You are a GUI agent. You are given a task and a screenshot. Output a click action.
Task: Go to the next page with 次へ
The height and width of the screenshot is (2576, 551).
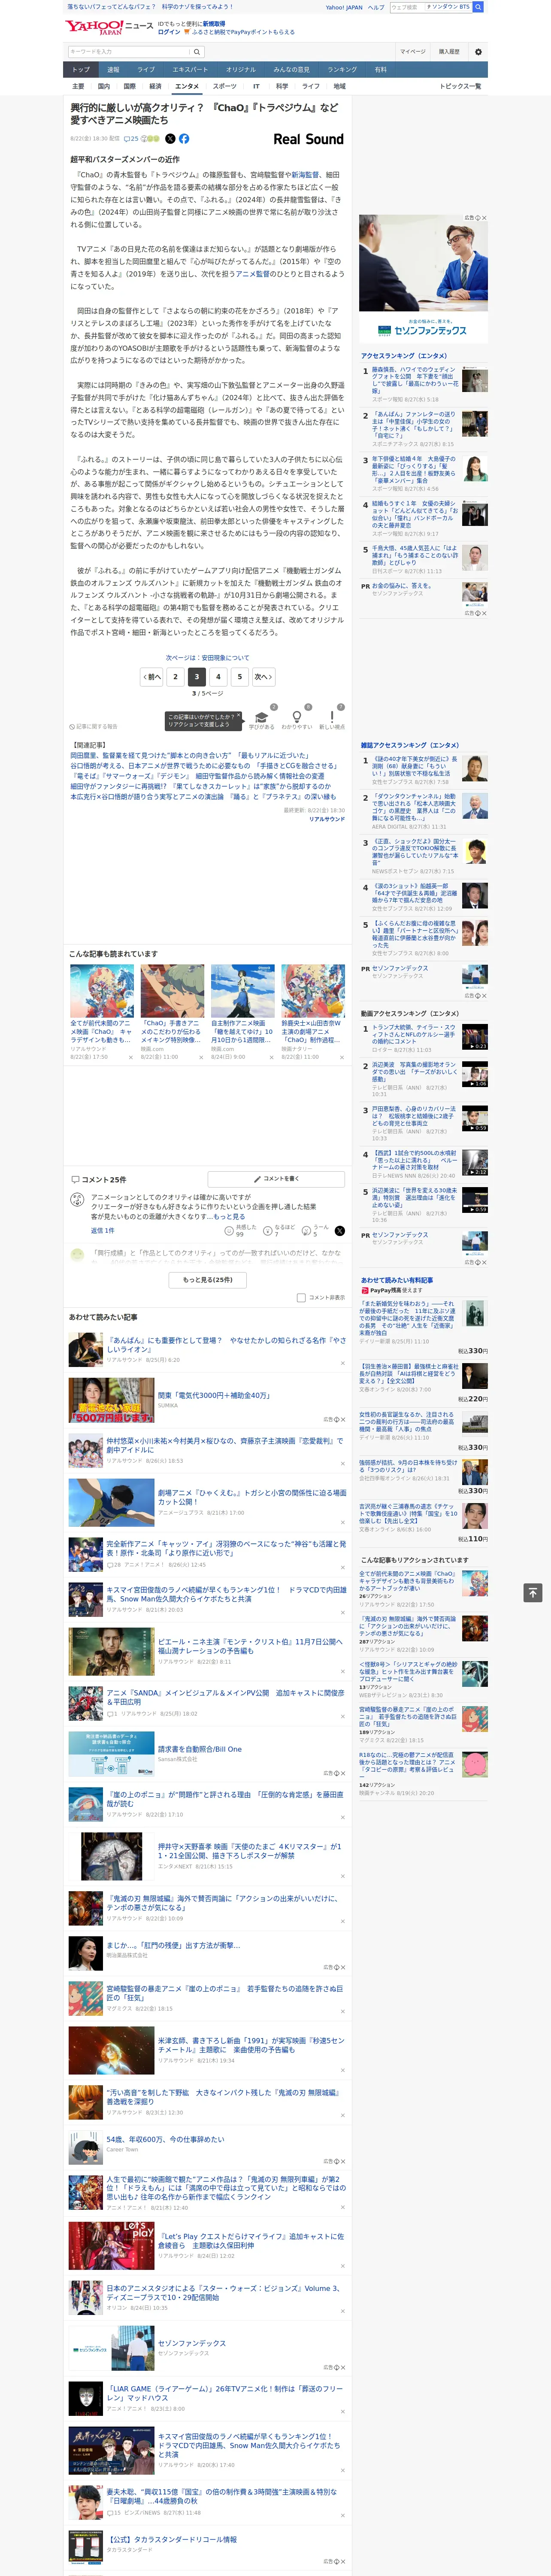(263, 676)
